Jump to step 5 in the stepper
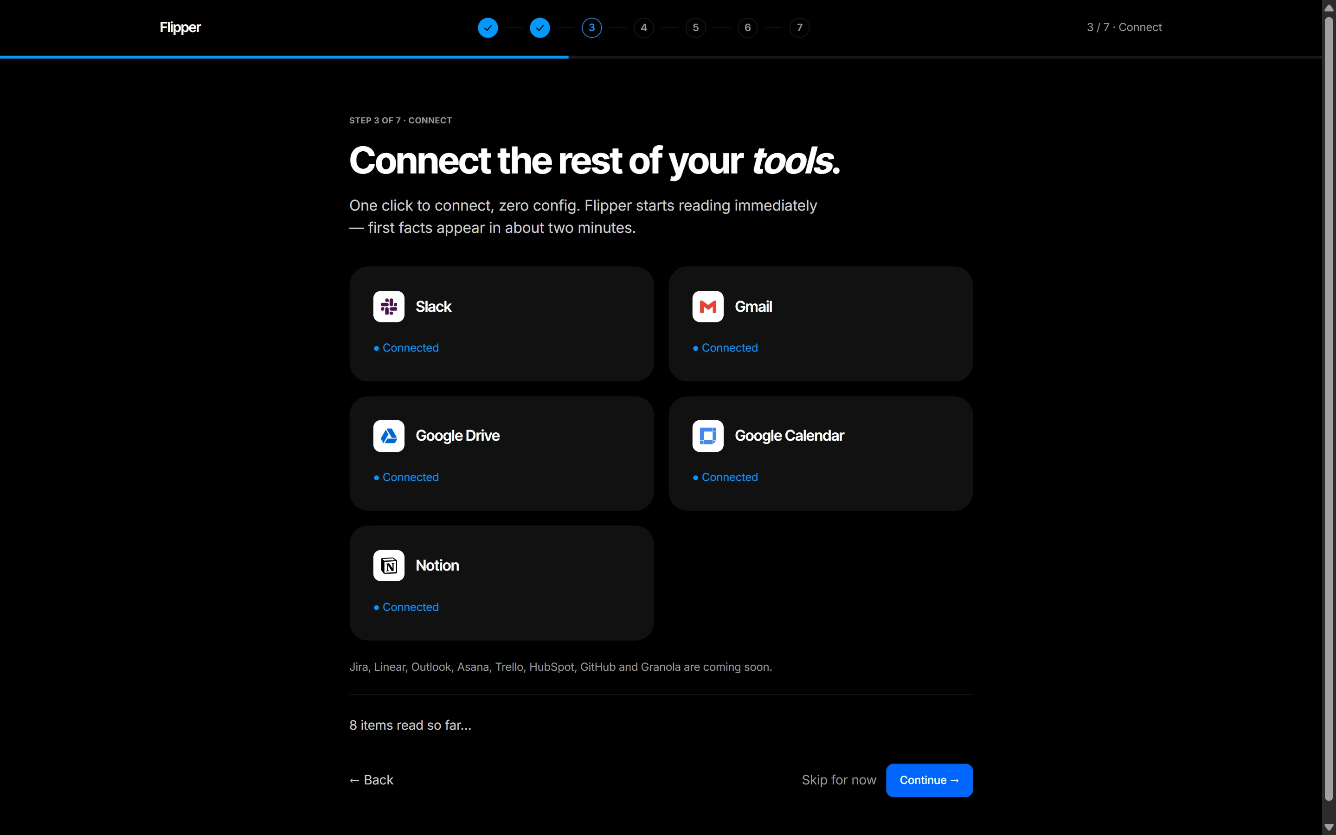This screenshot has width=1336, height=835. point(696,28)
